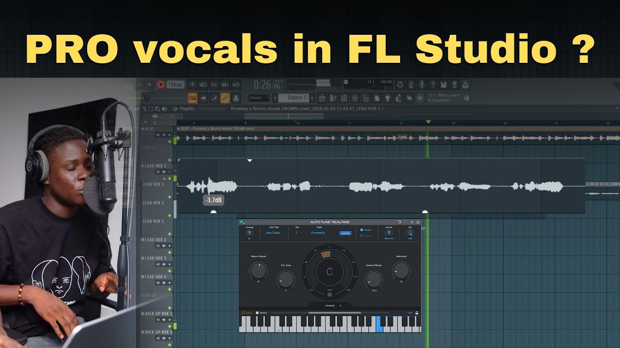Click the Auto-Tune undo arrow icon
Image resolution: width=620 pixels, height=348 pixels.
click(400, 222)
